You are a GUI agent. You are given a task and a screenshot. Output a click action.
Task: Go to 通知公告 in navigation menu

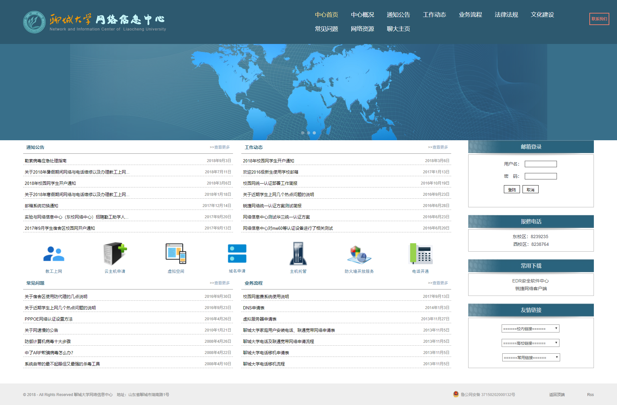coord(398,15)
